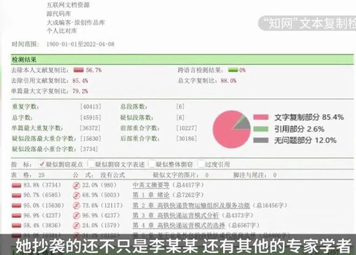Select time range 1900-01-01至2022-04-08

[80, 44]
